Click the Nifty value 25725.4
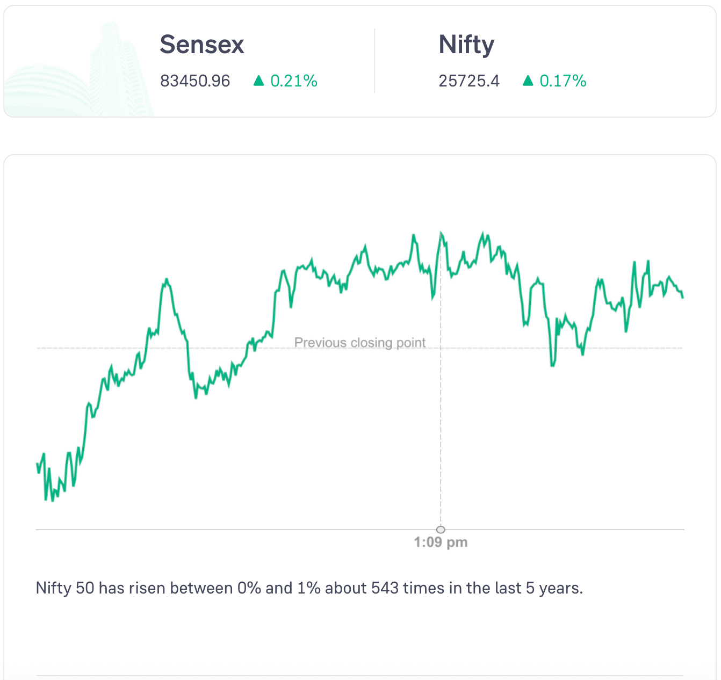Screen dimensions: 721x680 (x=469, y=81)
